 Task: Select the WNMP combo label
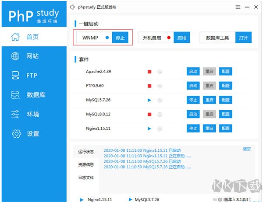[90, 38]
